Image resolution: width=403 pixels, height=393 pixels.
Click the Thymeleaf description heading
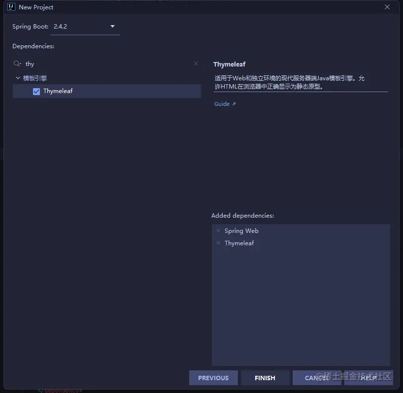point(229,64)
